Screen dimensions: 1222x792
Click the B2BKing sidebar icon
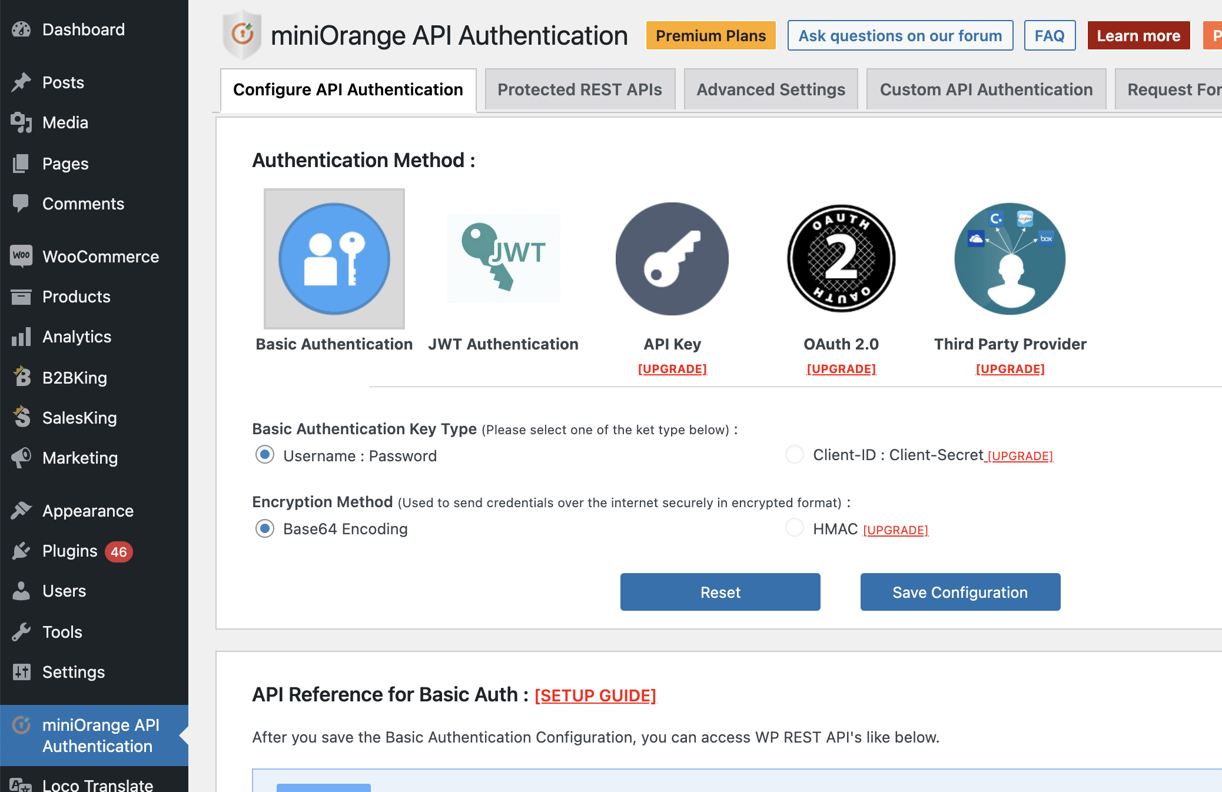click(x=21, y=377)
